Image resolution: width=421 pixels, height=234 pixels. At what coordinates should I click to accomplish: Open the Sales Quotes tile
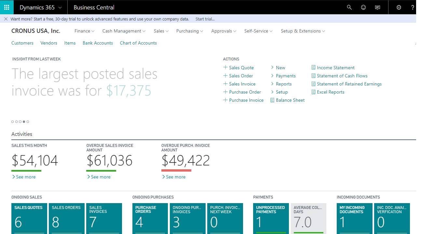coord(29,218)
